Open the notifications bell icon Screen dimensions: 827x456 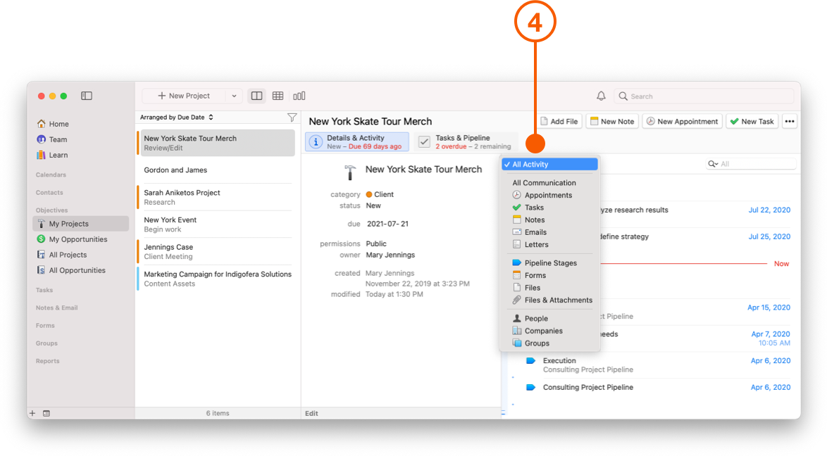coord(602,96)
